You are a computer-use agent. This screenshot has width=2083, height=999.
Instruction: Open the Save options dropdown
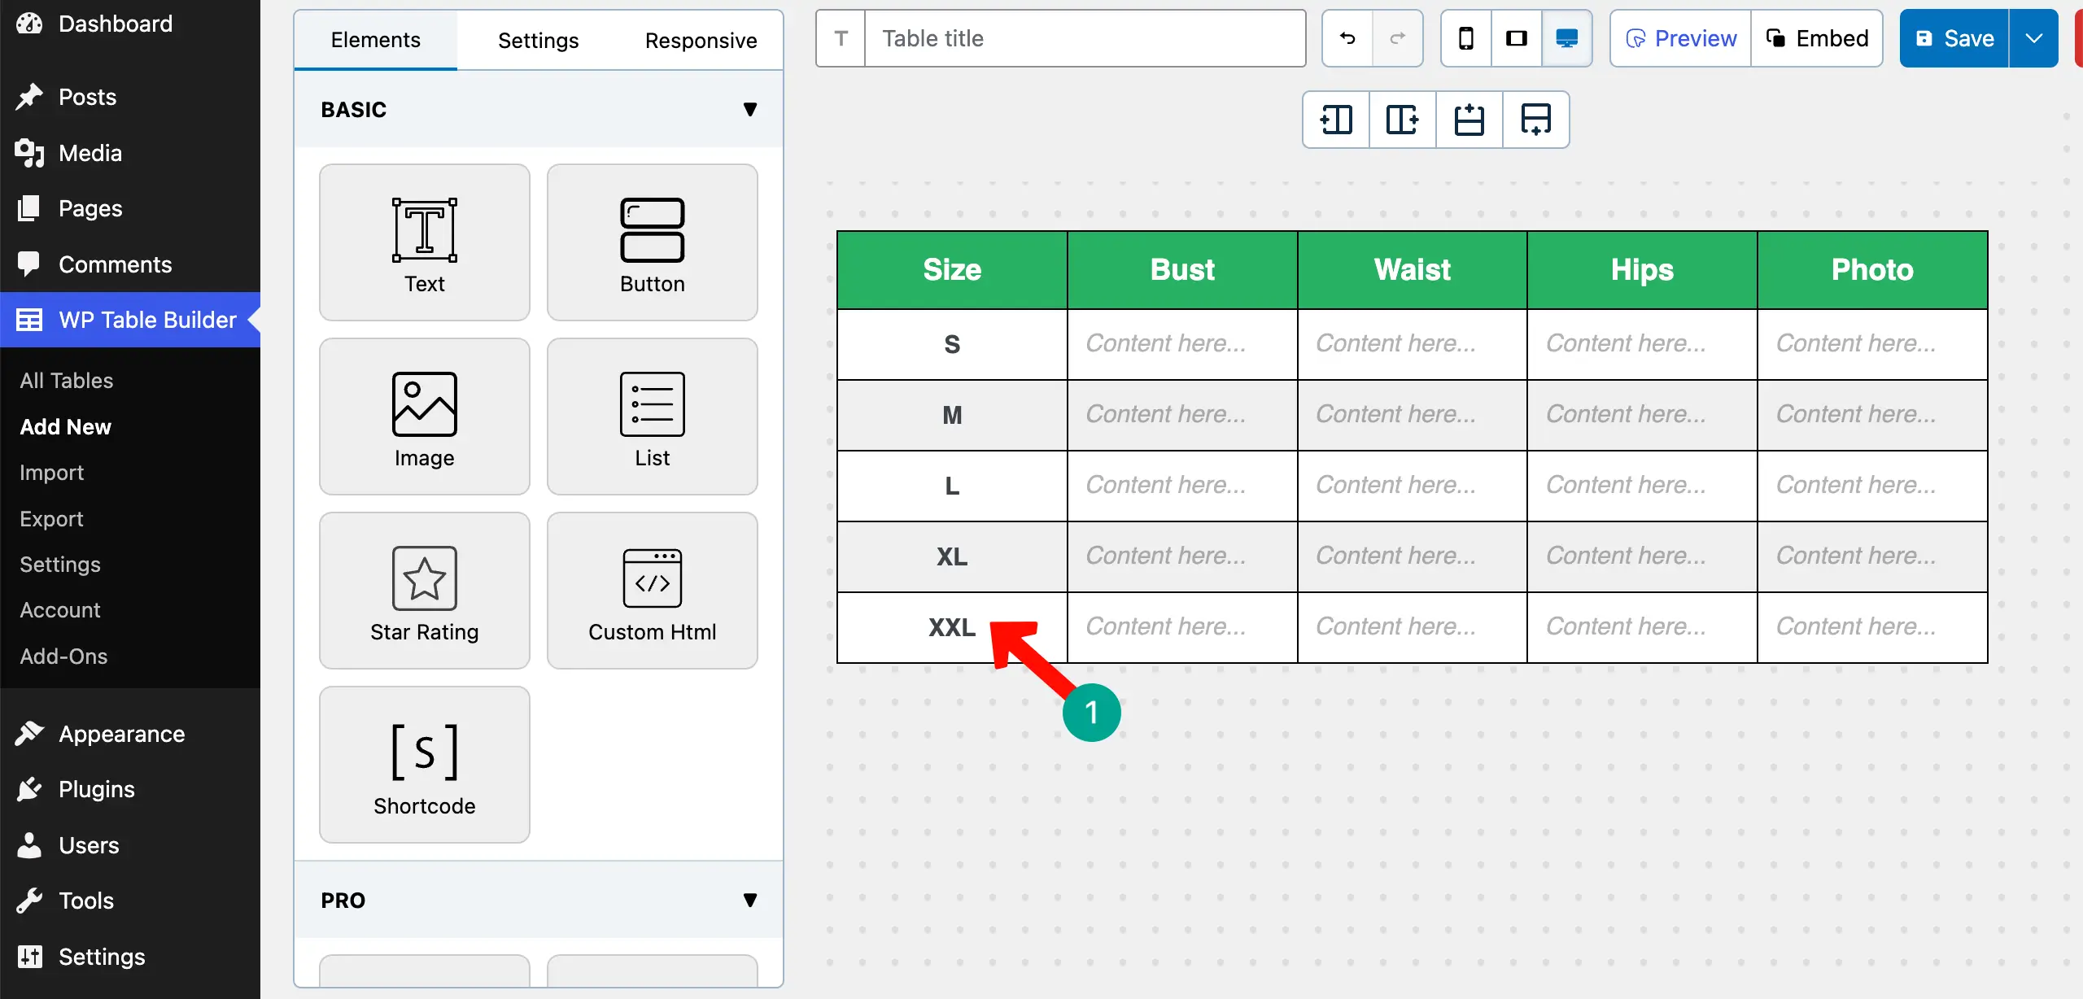click(x=2035, y=38)
